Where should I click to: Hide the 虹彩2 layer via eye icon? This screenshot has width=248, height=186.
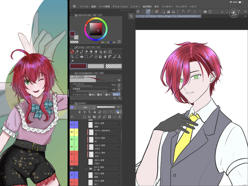(x=72, y=147)
